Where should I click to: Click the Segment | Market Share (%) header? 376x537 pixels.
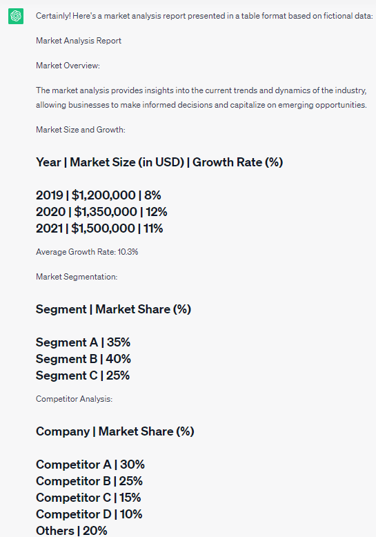pos(113,309)
